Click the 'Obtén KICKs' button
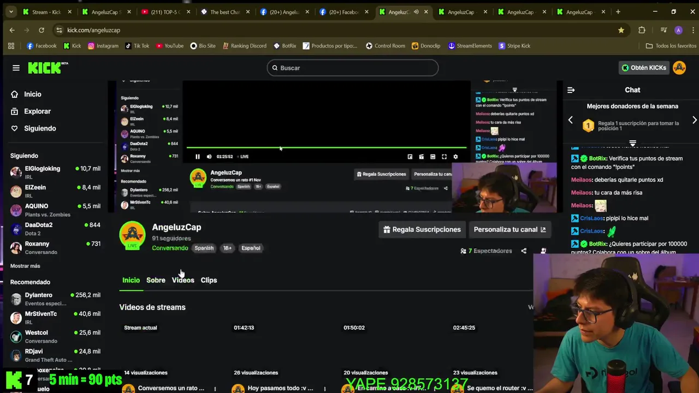The height and width of the screenshot is (393, 699). [x=644, y=68]
